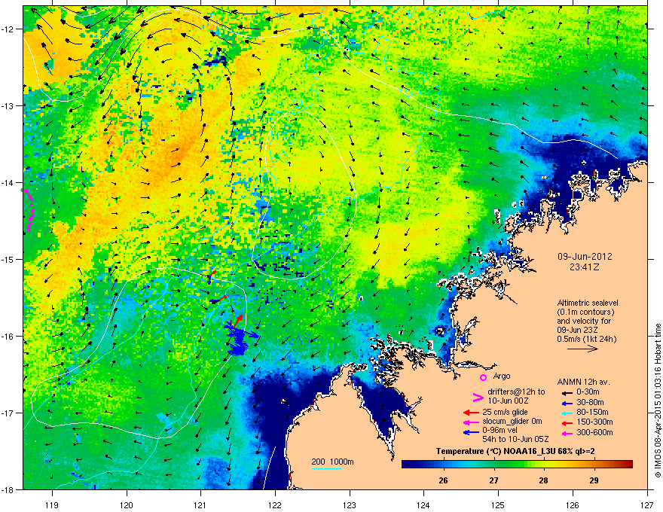The width and height of the screenshot is (663, 512).
Task: Click longitude axis label 126
Action: pyautogui.click(x=573, y=504)
